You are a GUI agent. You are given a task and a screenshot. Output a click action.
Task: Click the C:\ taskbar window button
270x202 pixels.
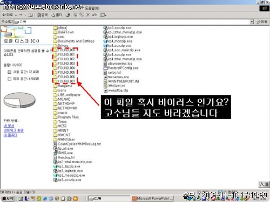pyautogui.click(x=109, y=198)
